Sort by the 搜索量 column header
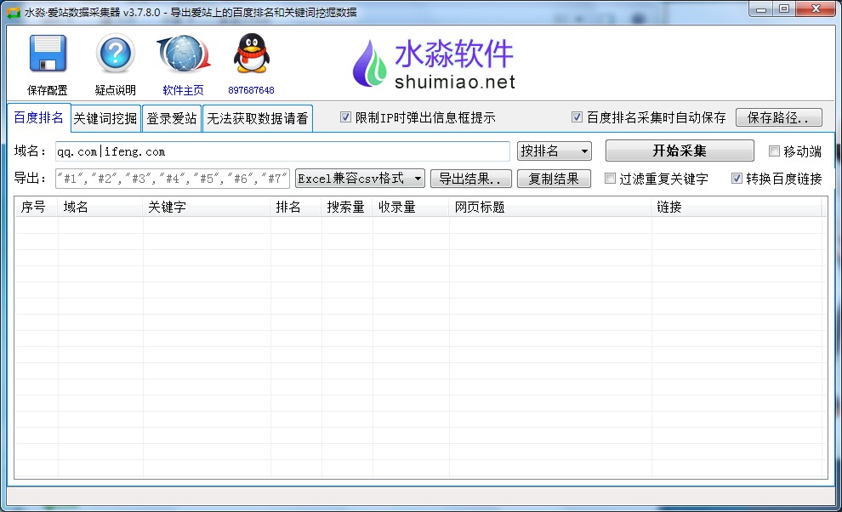The width and height of the screenshot is (842, 512). pyautogui.click(x=347, y=207)
